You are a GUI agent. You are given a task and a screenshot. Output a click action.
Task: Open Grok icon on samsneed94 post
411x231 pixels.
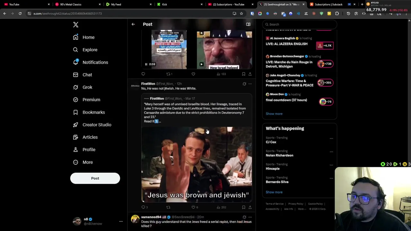(244, 217)
